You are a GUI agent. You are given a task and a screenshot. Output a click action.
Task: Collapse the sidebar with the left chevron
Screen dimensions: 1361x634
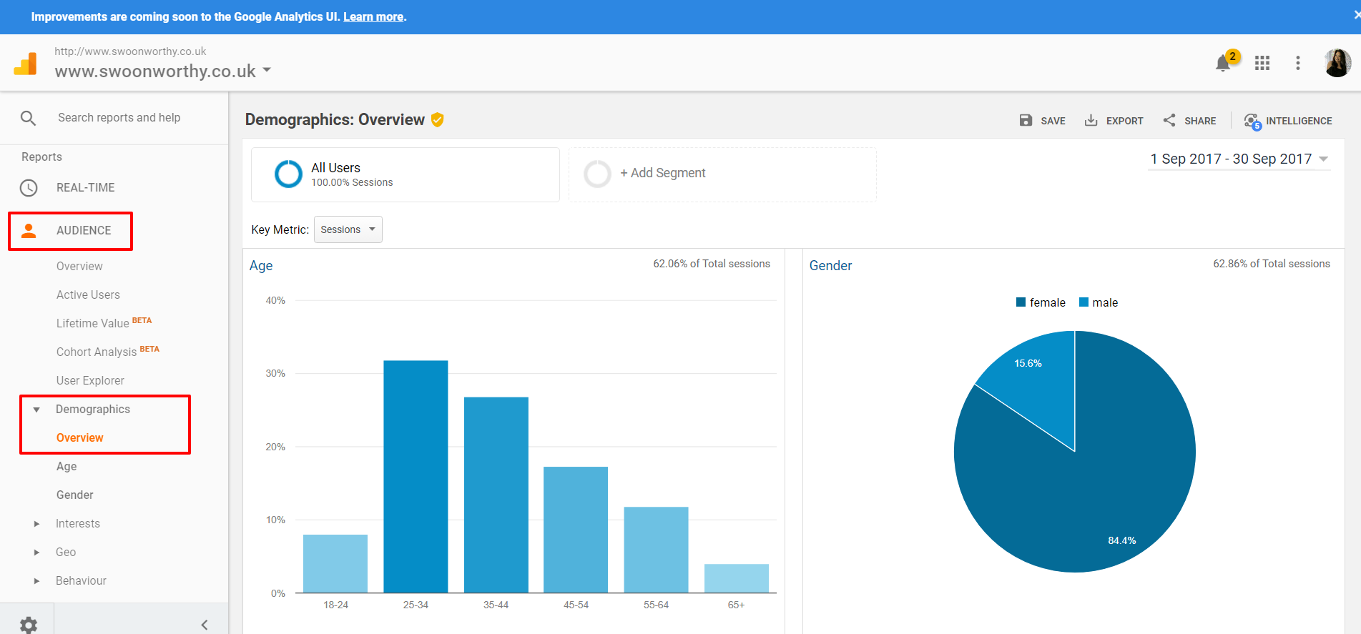(x=205, y=624)
